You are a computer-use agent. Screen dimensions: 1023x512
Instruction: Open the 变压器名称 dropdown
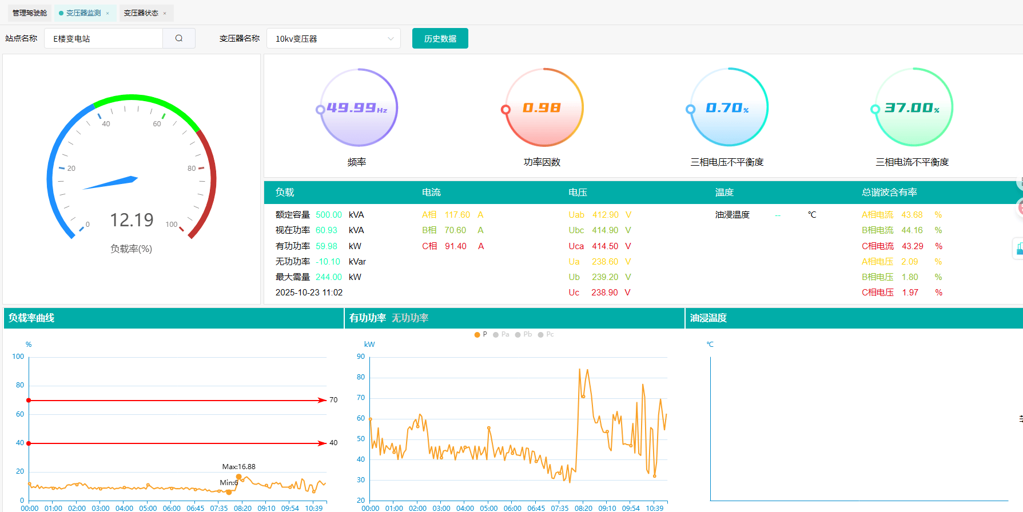[333, 38]
